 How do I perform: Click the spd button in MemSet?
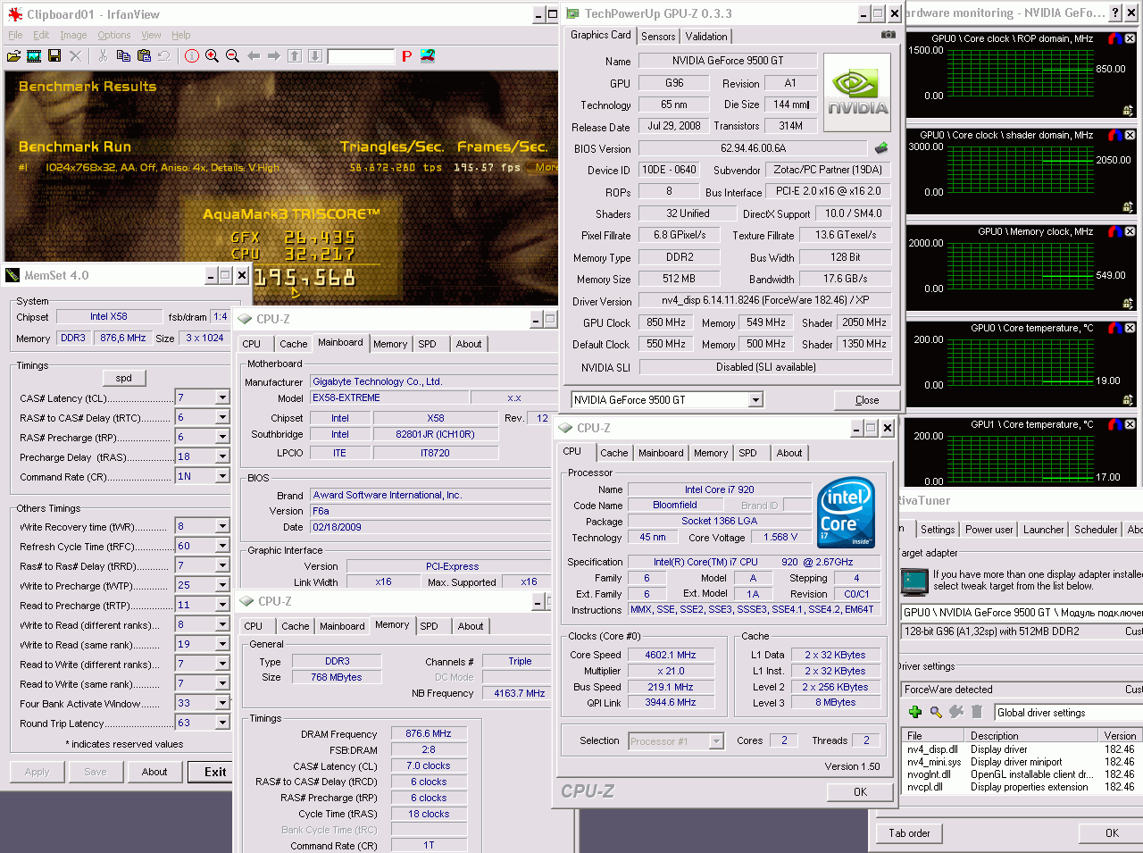pyautogui.click(x=124, y=378)
